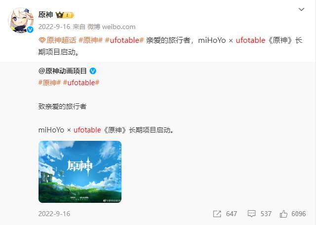Click ufotable link in reposted text

(87, 130)
